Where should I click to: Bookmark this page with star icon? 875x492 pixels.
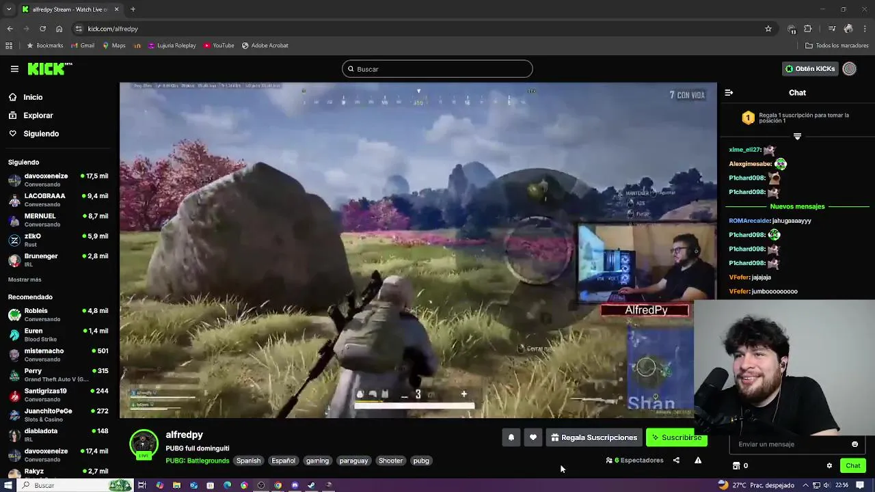point(768,29)
